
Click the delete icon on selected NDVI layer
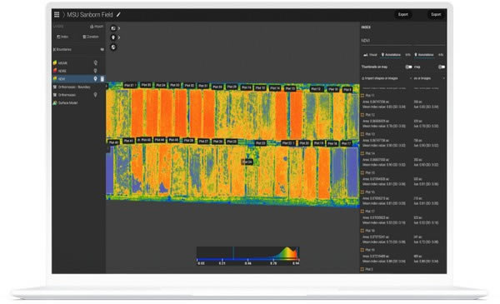pyautogui.click(x=102, y=79)
